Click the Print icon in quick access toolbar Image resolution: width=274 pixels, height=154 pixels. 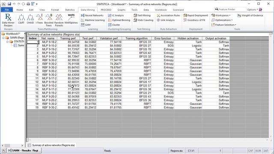[x=28, y=4]
